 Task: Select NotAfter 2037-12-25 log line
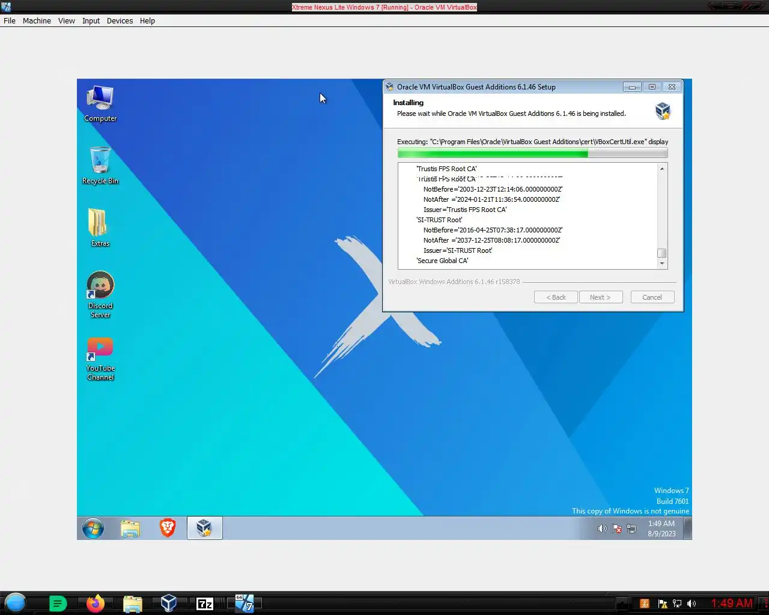[491, 240]
